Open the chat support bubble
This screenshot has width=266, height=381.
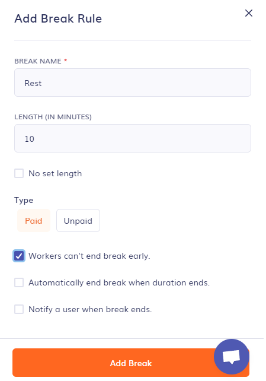coord(231,357)
